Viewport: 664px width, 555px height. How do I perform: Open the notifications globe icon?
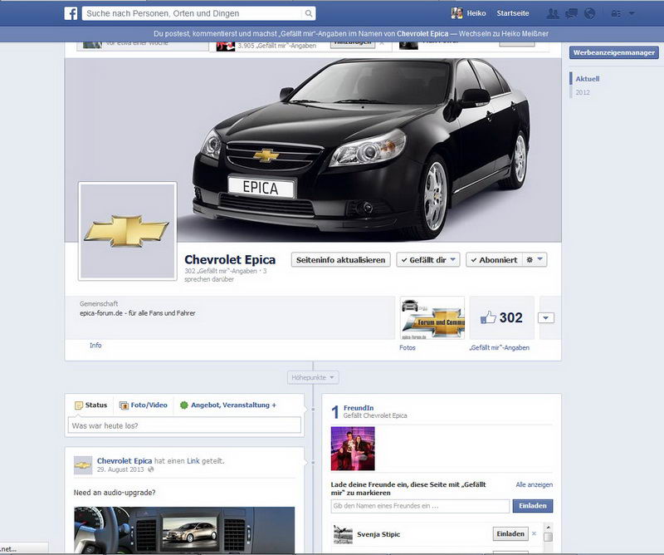point(589,13)
